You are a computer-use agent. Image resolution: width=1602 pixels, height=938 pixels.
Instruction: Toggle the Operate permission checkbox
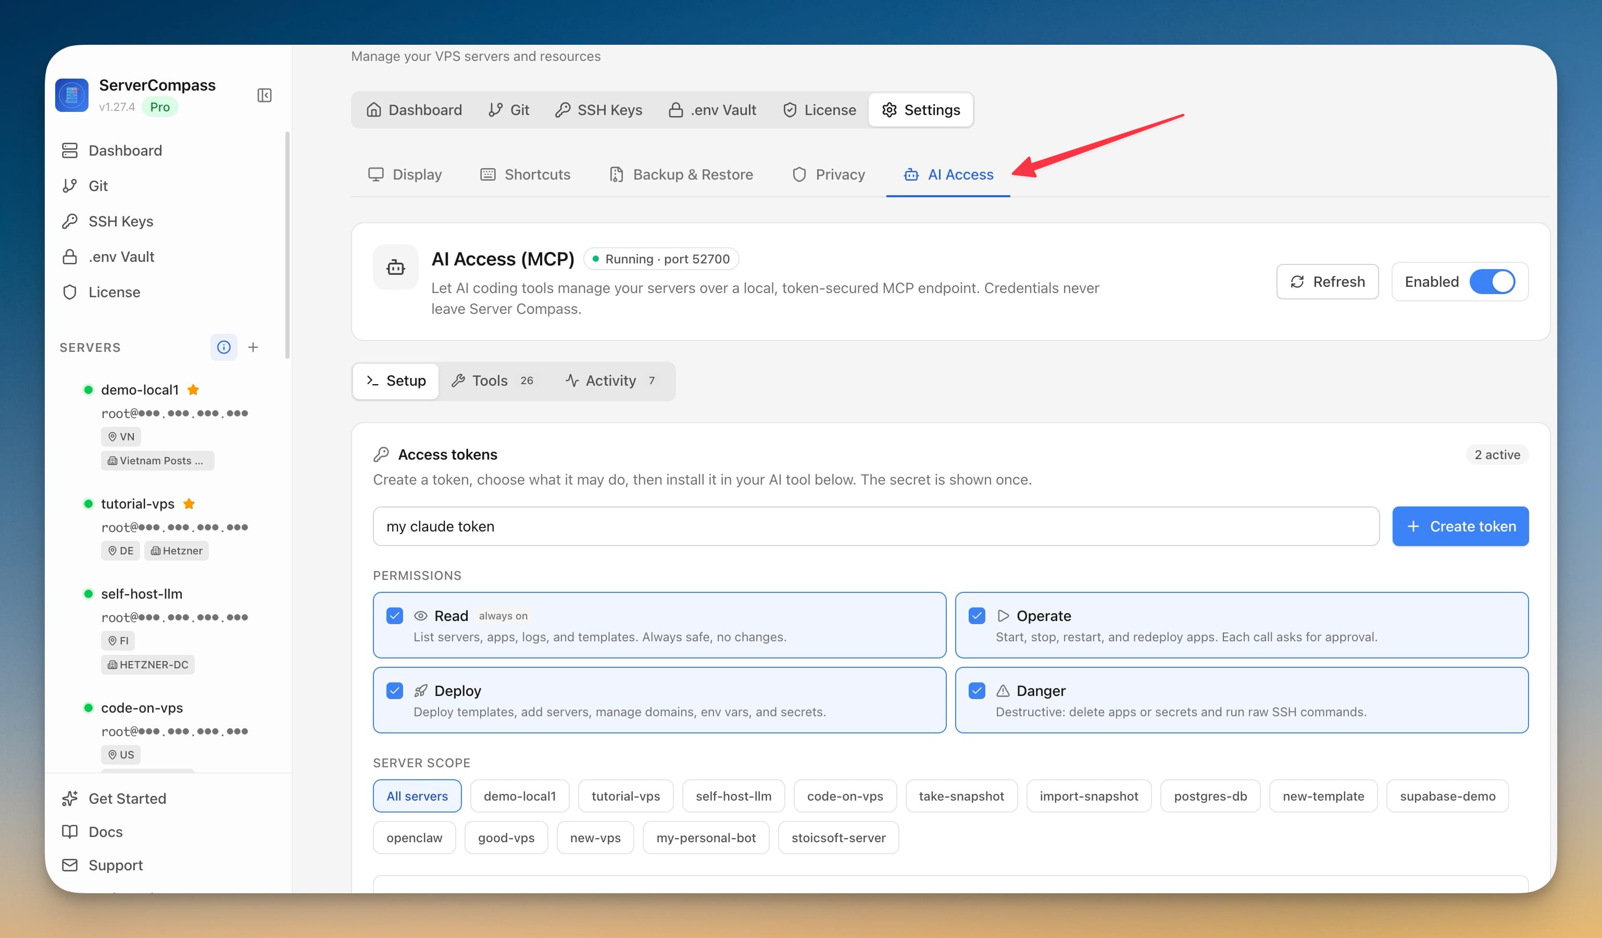[977, 616]
